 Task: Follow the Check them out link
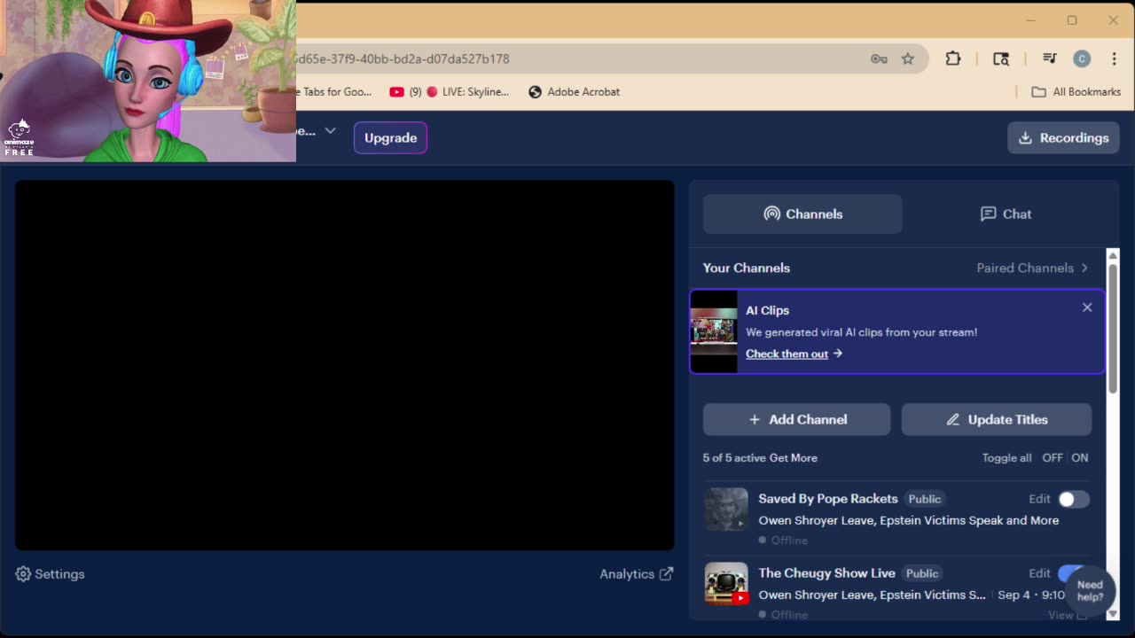coord(794,354)
